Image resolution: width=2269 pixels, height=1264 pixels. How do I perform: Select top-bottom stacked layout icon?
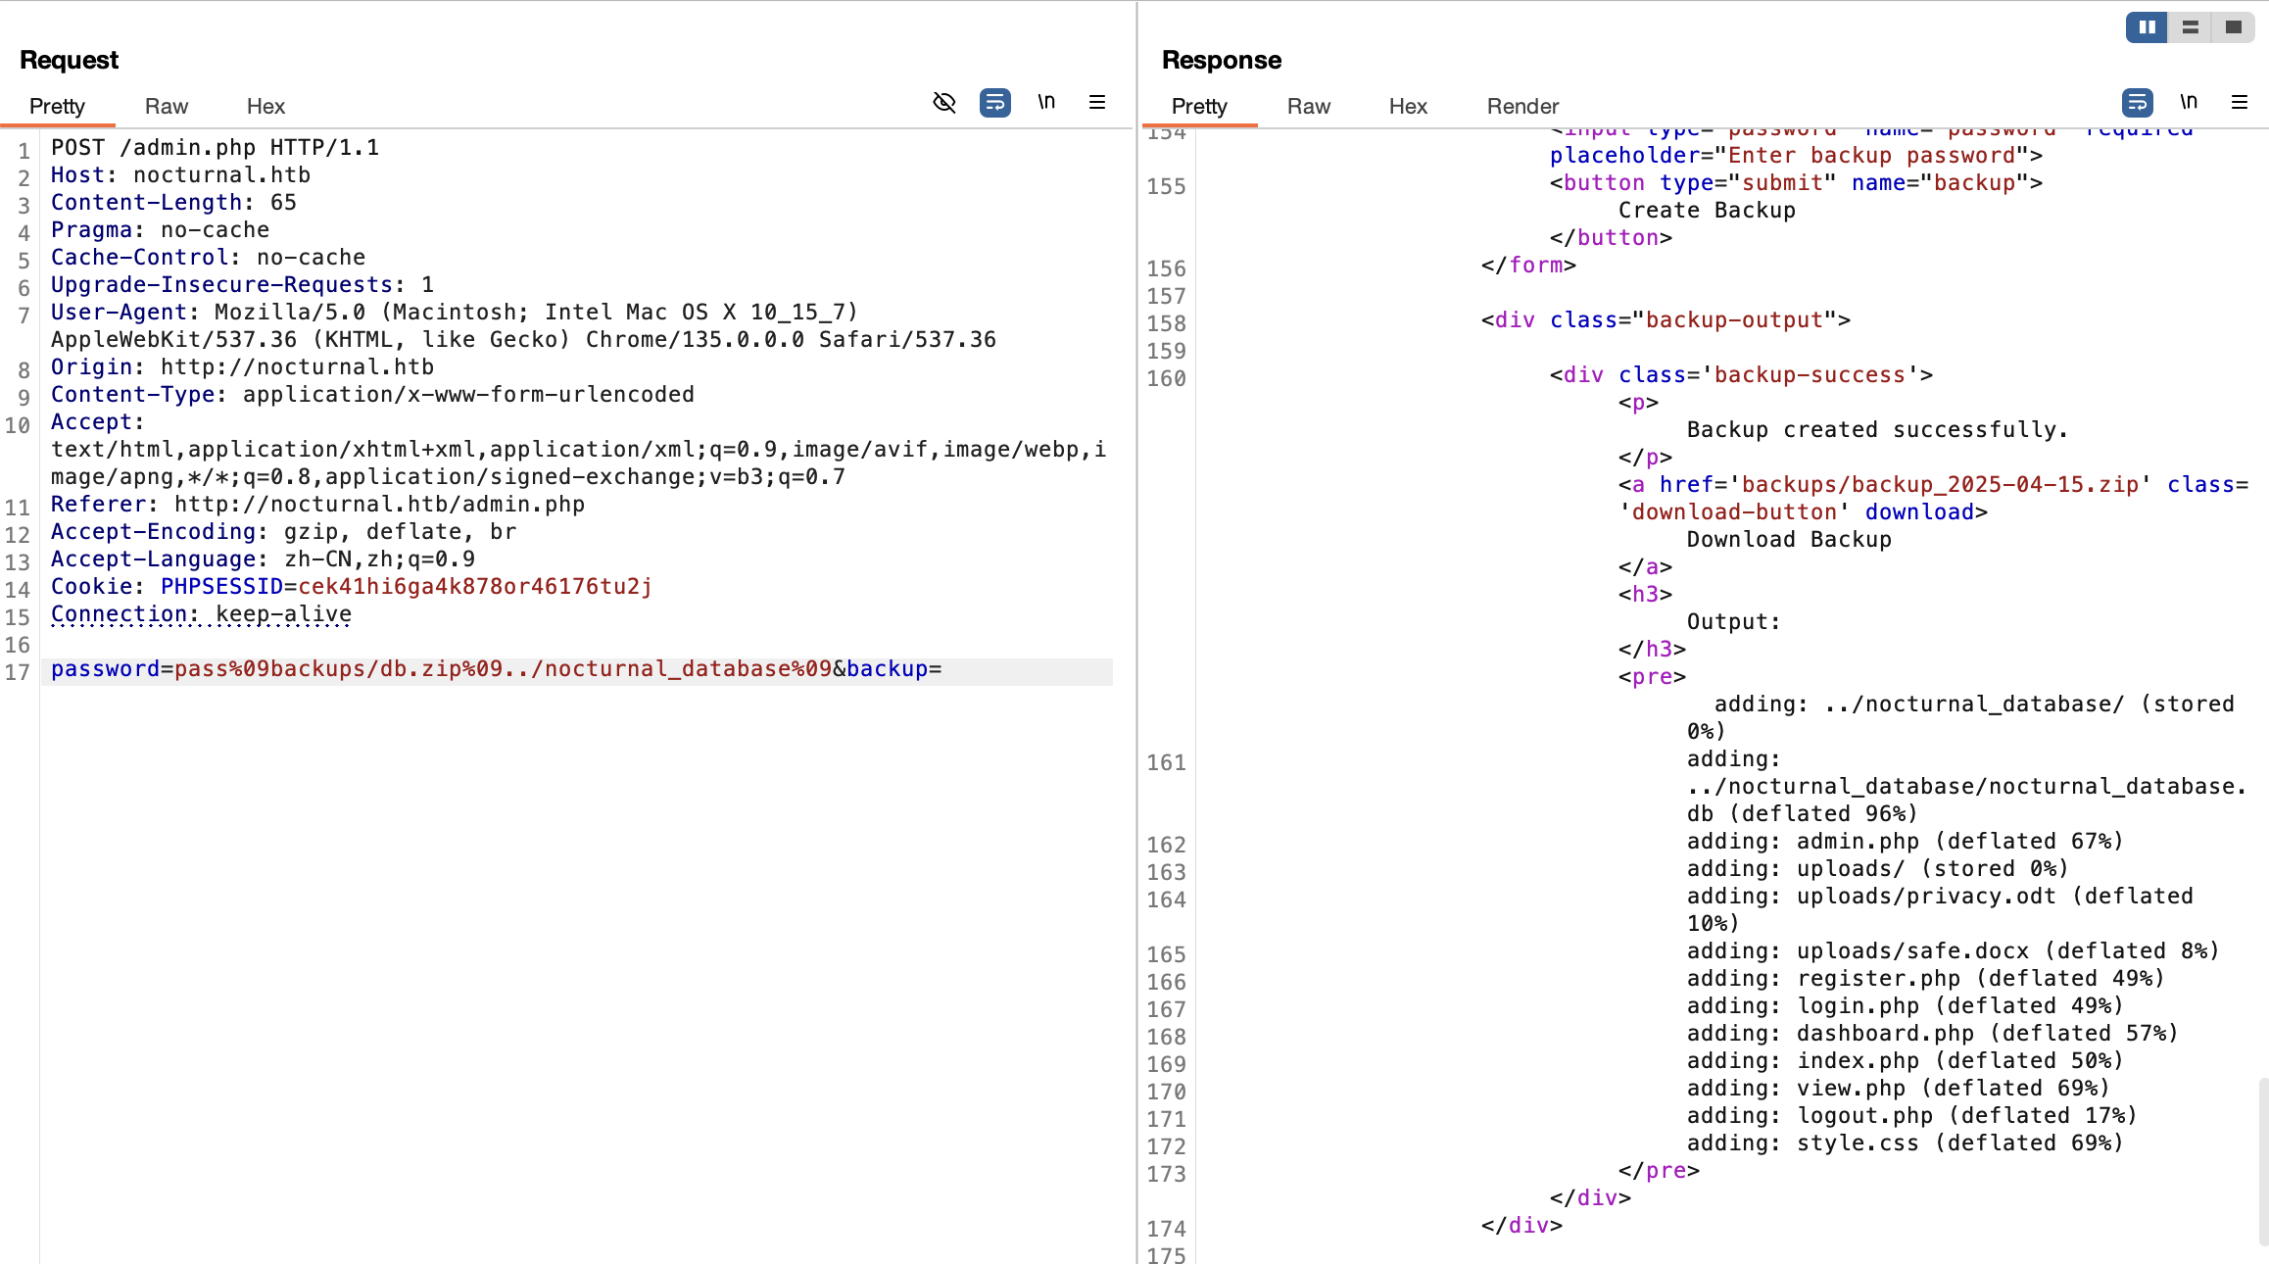pyautogui.click(x=2191, y=27)
